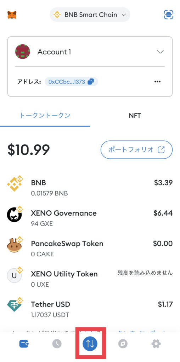
Task: Open the Tether USD token entry
Action: point(90,309)
